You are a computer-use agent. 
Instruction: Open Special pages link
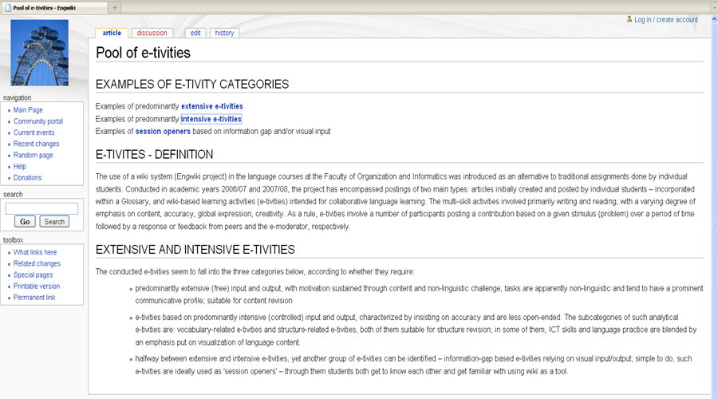click(33, 275)
